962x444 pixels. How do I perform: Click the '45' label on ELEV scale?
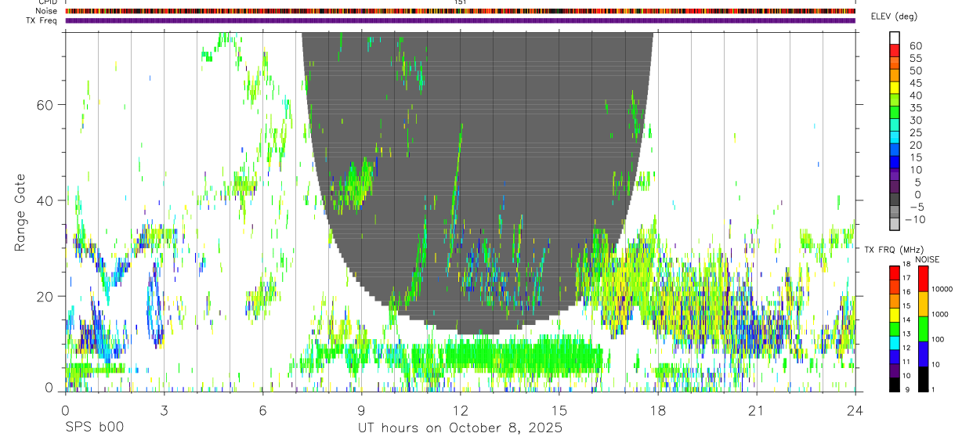914,83
